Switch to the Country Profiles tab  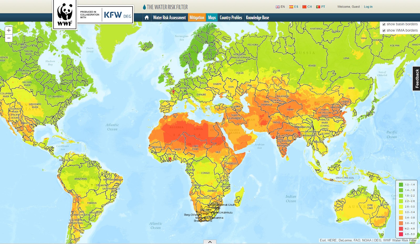click(231, 18)
